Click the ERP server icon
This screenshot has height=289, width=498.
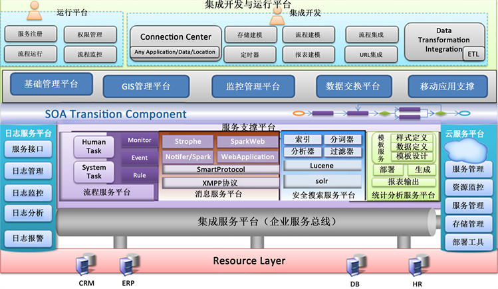point(127,266)
